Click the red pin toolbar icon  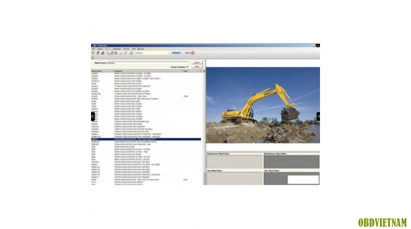tap(98, 53)
